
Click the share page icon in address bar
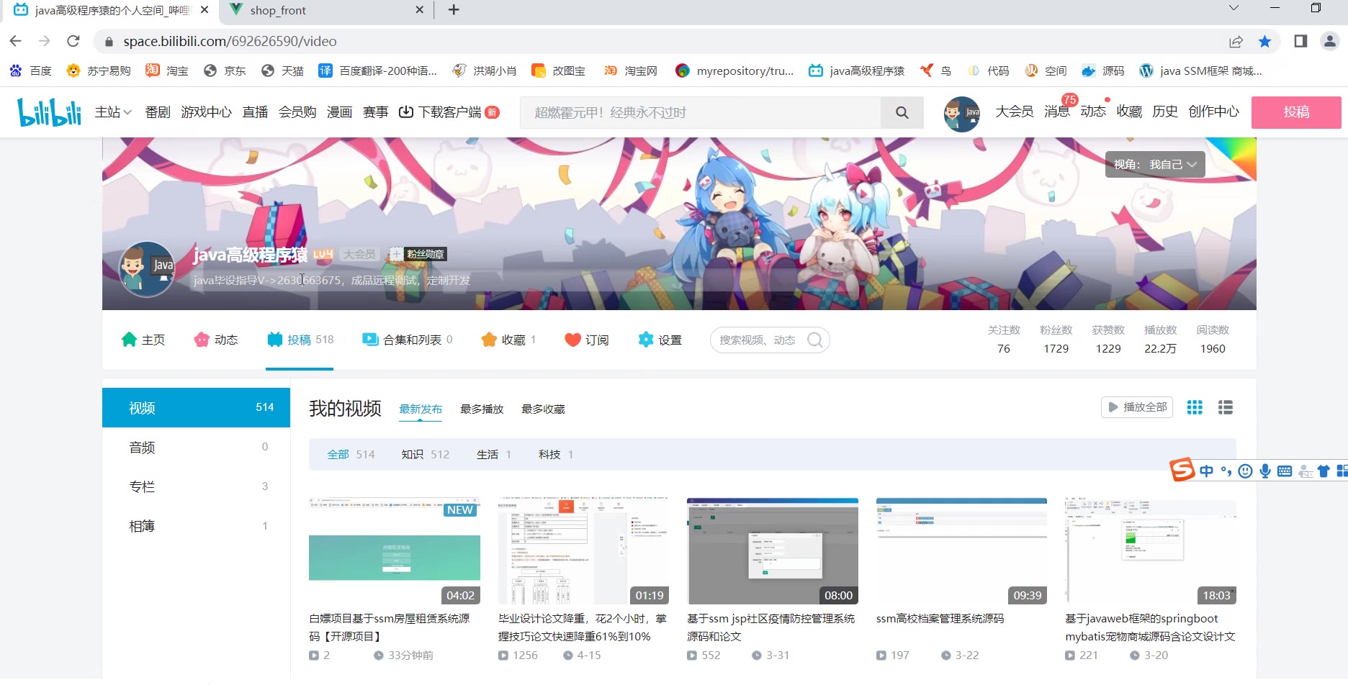pyautogui.click(x=1236, y=41)
